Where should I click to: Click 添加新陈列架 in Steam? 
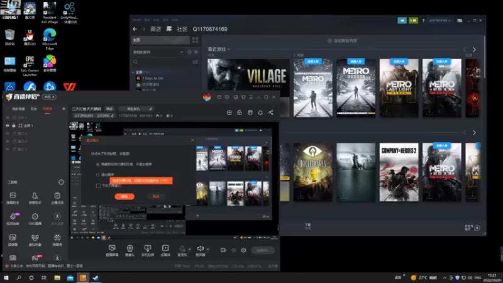coord(342,41)
